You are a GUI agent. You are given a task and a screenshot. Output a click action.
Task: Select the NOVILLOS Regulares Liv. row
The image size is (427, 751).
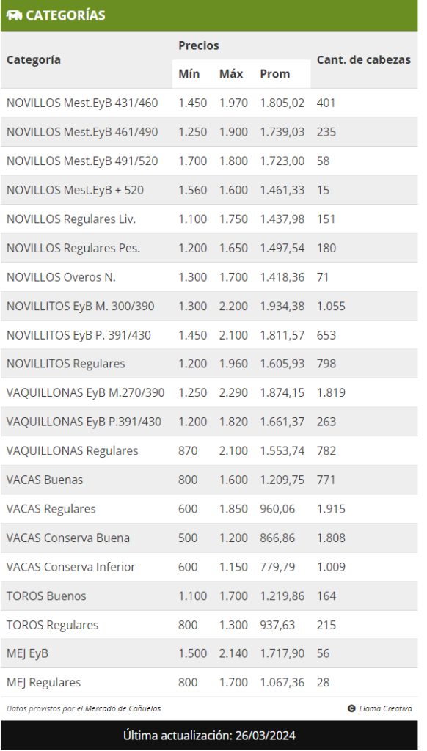[x=209, y=219]
